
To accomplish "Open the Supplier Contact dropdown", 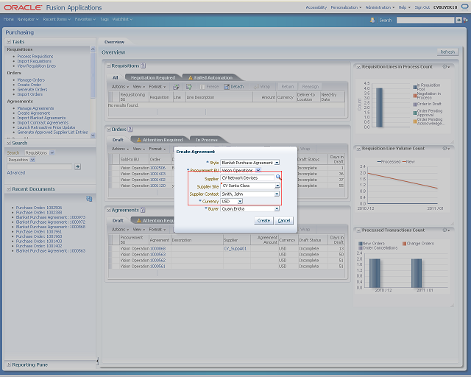I will (277, 194).
